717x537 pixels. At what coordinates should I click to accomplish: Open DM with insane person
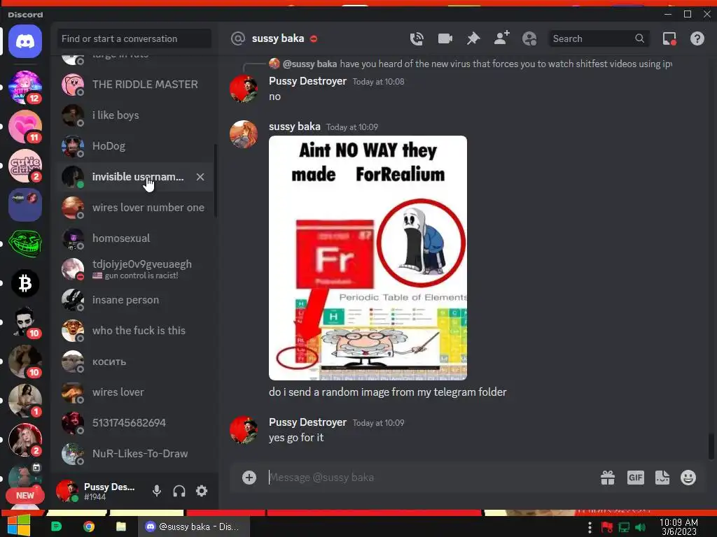tap(135, 300)
